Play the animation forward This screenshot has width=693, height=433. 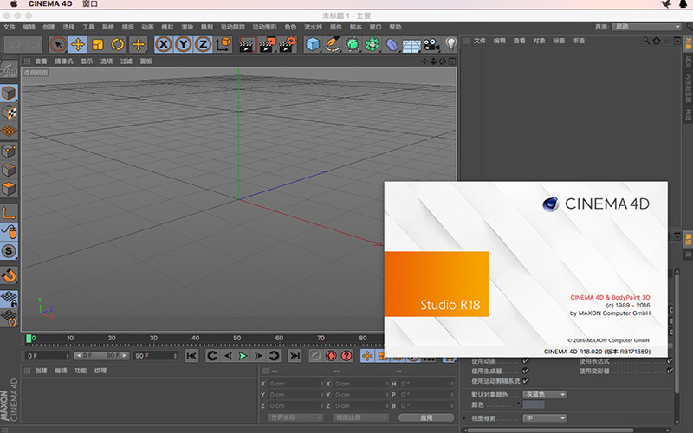click(243, 356)
